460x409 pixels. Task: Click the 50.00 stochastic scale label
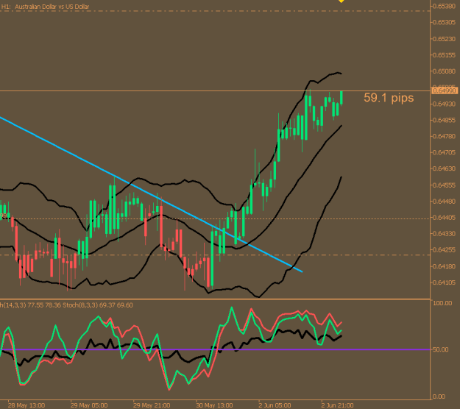pyautogui.click(x=441, y=349)
